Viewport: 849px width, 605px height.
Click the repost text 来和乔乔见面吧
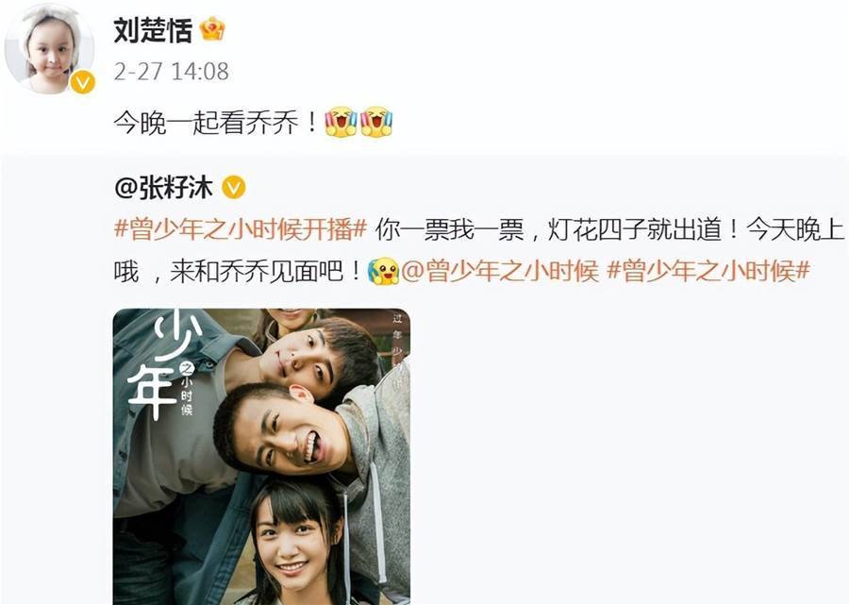[257, 270]
